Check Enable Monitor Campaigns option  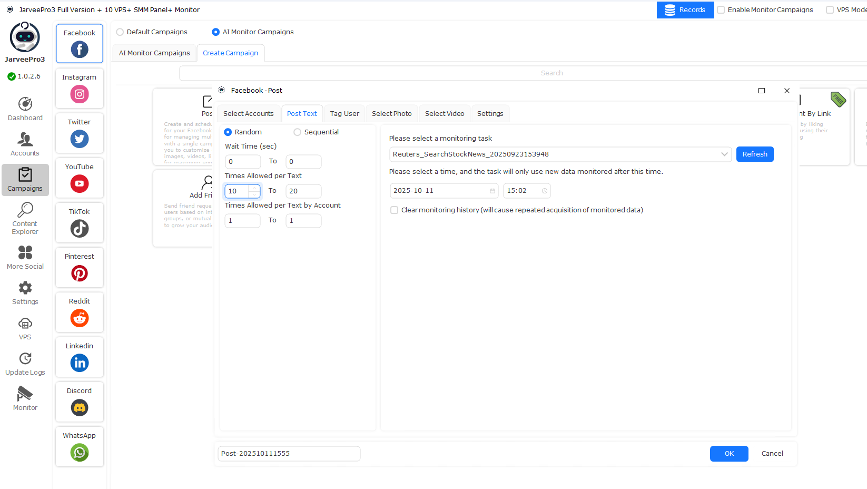tap(721, 10)
